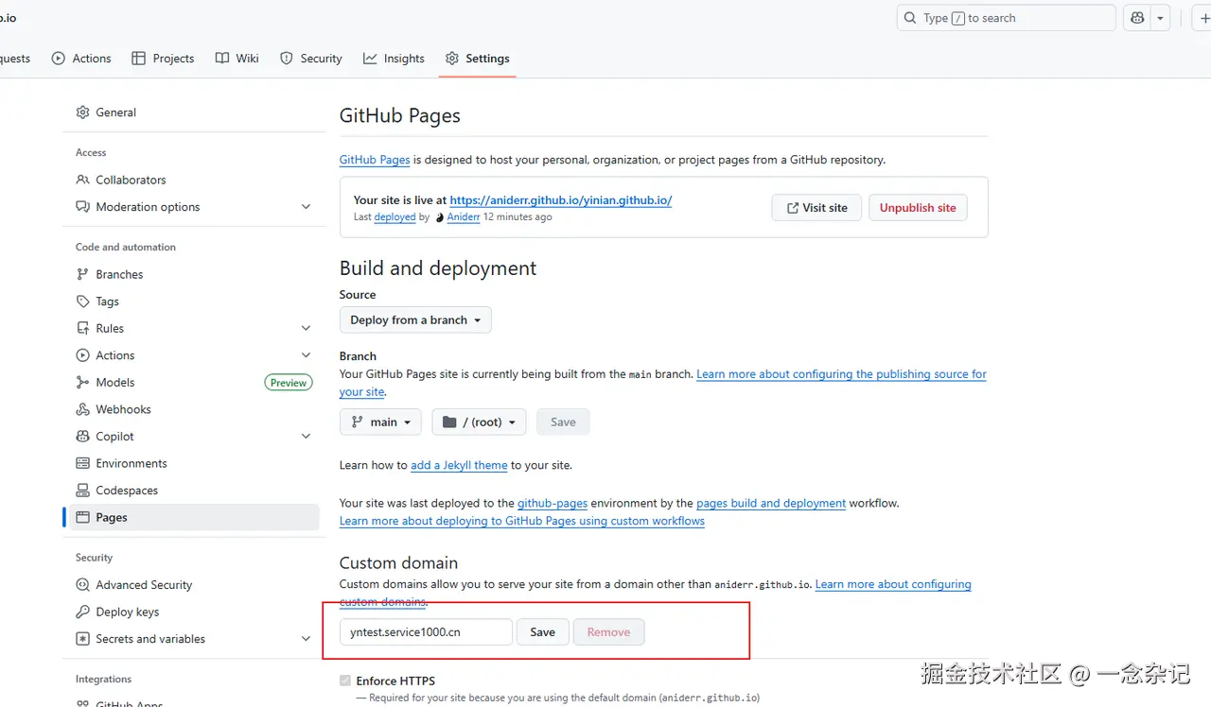Click the Environments icon in the sidebar

(x=82, y=463)
